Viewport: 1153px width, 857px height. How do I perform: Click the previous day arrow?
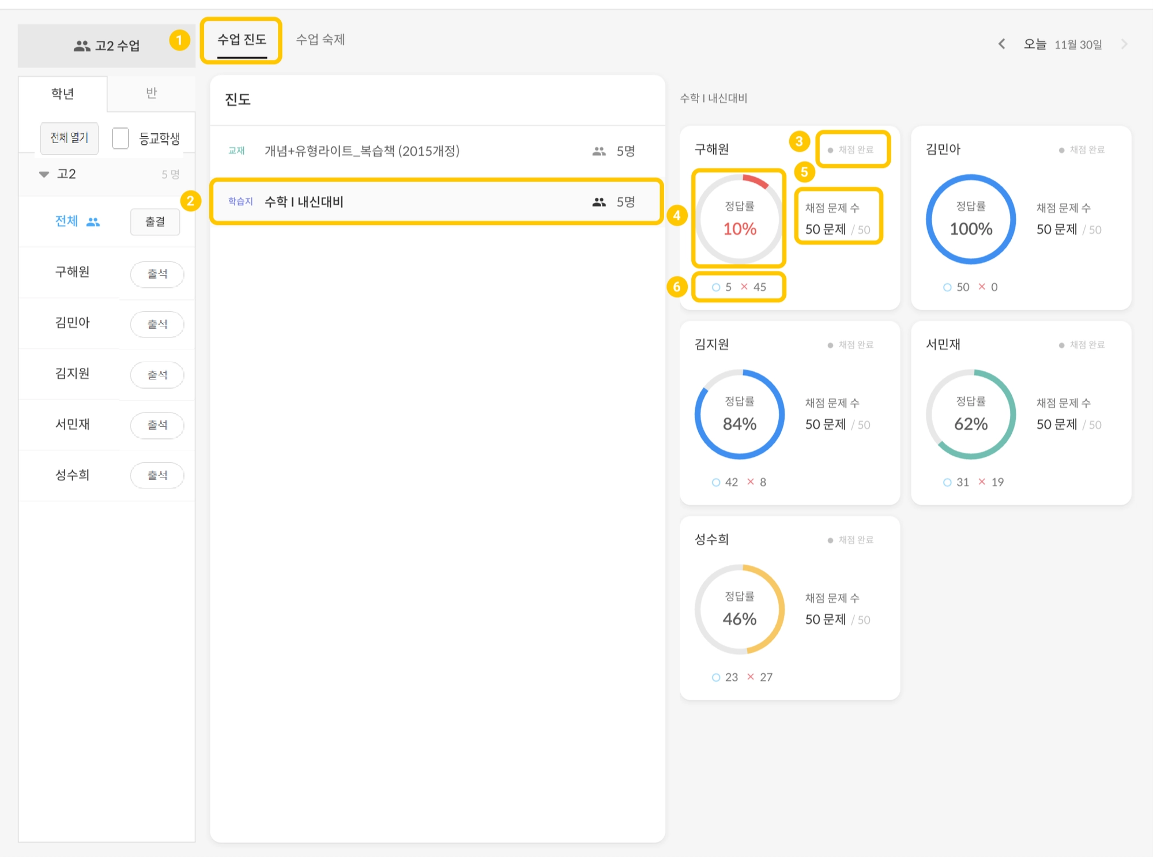(1002, 44)
